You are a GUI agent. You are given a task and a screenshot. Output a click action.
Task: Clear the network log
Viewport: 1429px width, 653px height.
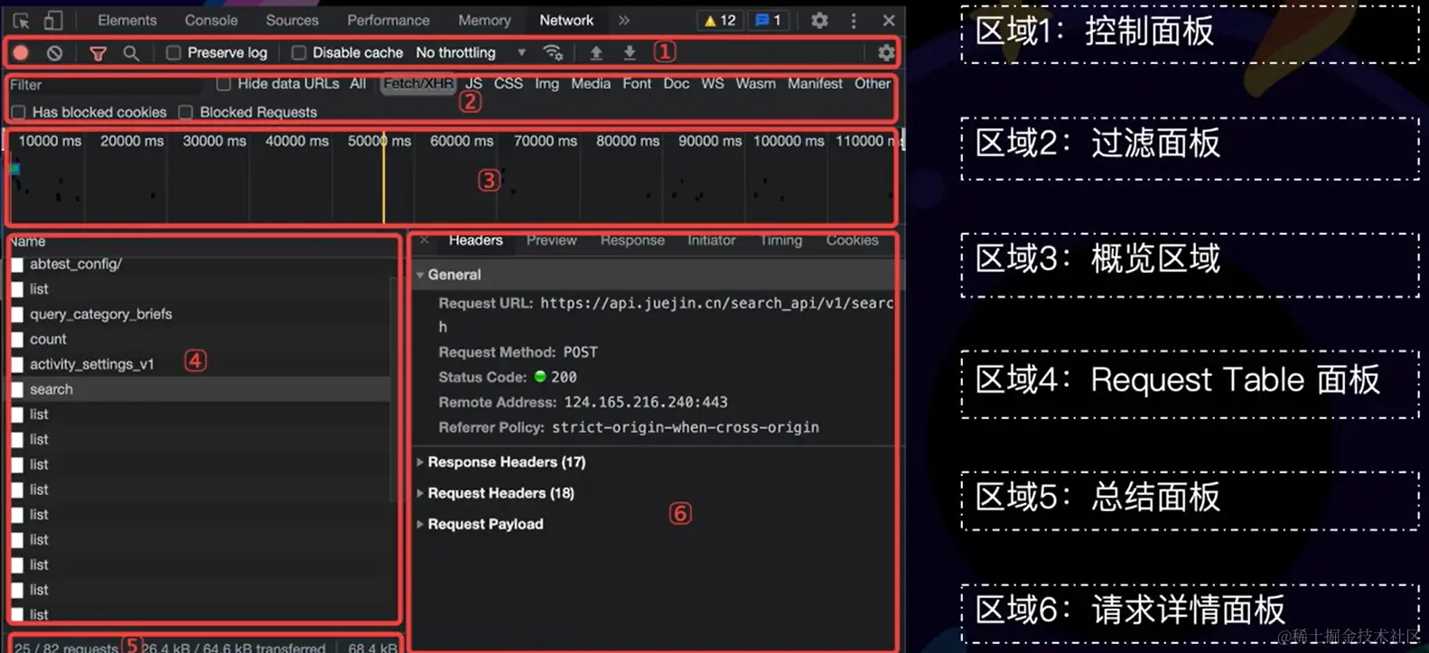(x=55, y=52)
